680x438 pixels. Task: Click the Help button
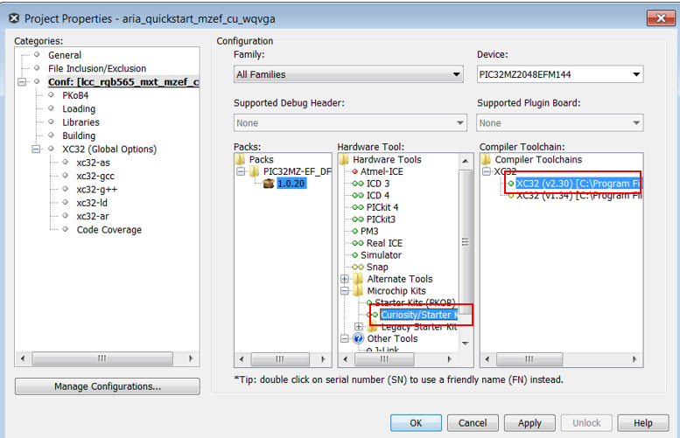coord(643,423)
